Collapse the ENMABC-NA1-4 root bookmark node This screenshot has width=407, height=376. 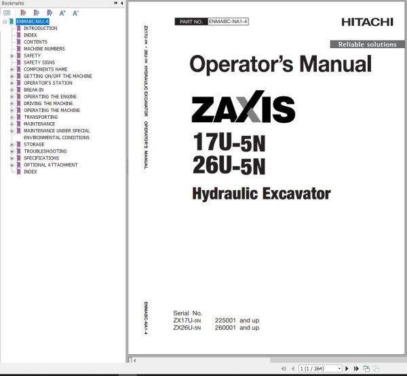click(5, 22)
